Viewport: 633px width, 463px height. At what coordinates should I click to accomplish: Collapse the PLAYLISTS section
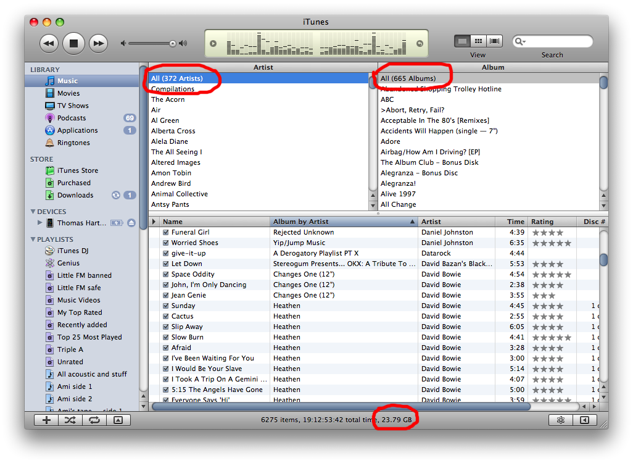tap(33, 239)
